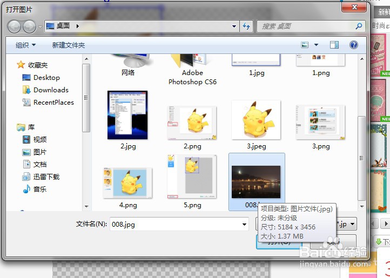Click the help question mark icon
The width and height of the screenshot is (390, 278).
point(353,45)
